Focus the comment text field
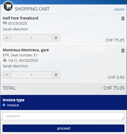This screenshot has height=134, width=127. click(x=63, y=116)
